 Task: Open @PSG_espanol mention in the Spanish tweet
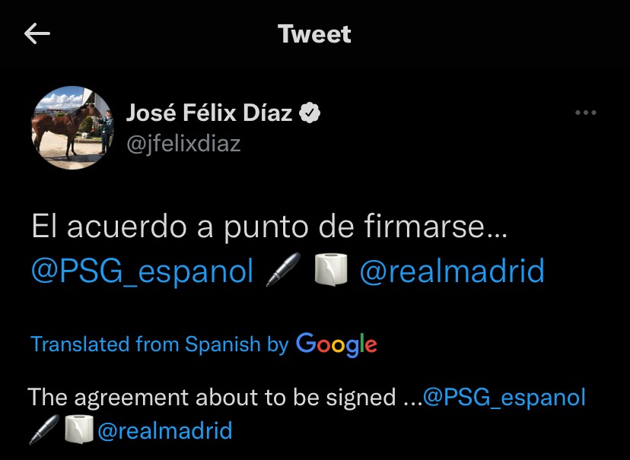point(142,271)
